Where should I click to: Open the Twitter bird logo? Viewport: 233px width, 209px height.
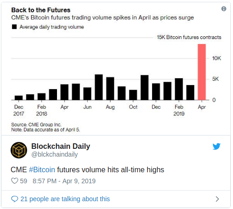[216, 147]
